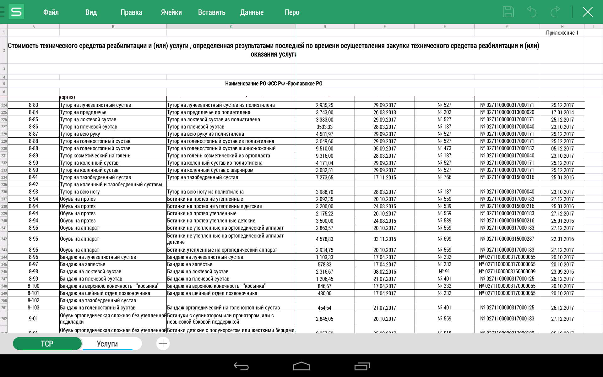Select column D header

click(x=325, y=27)
